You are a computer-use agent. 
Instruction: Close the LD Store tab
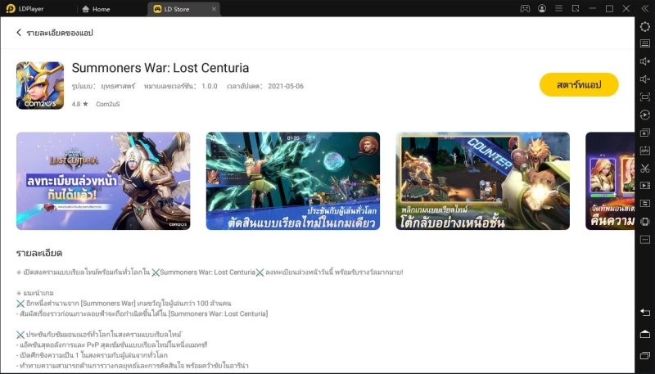click(214, 9)
